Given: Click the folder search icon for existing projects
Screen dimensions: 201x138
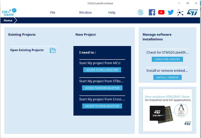Looking at the screenshot, I should [x=53, y=50].
